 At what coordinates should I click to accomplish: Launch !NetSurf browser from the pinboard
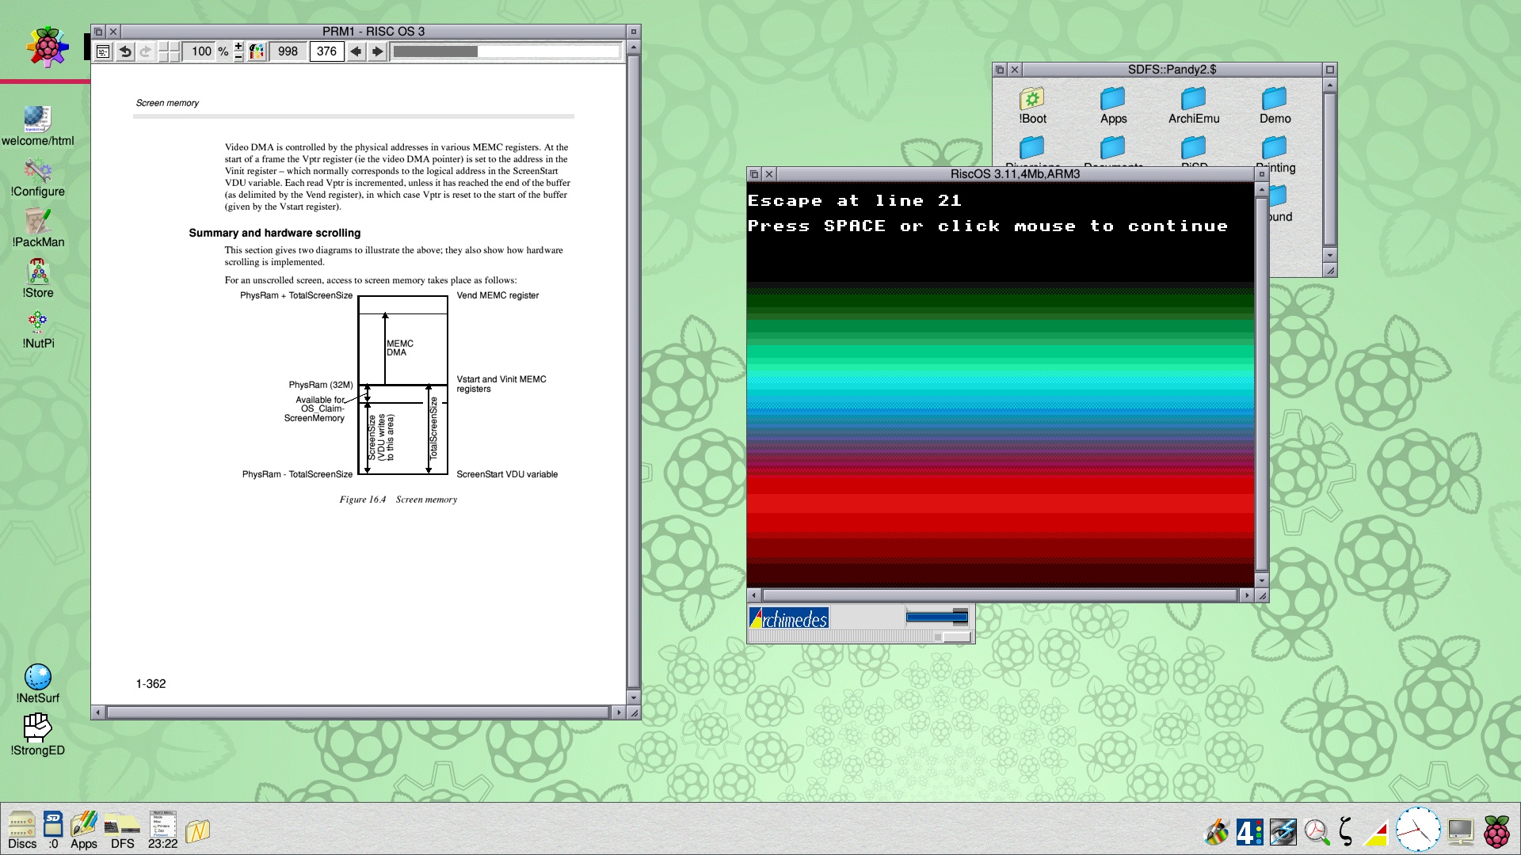point(37,685)
